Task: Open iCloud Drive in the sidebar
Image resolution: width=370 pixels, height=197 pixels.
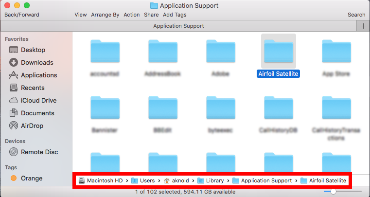Action: click(33, 100)
